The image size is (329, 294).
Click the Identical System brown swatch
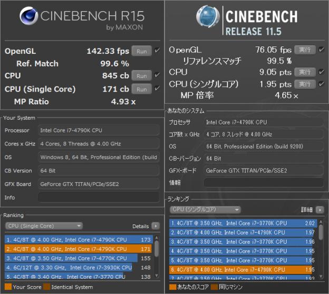click(46, 287)
